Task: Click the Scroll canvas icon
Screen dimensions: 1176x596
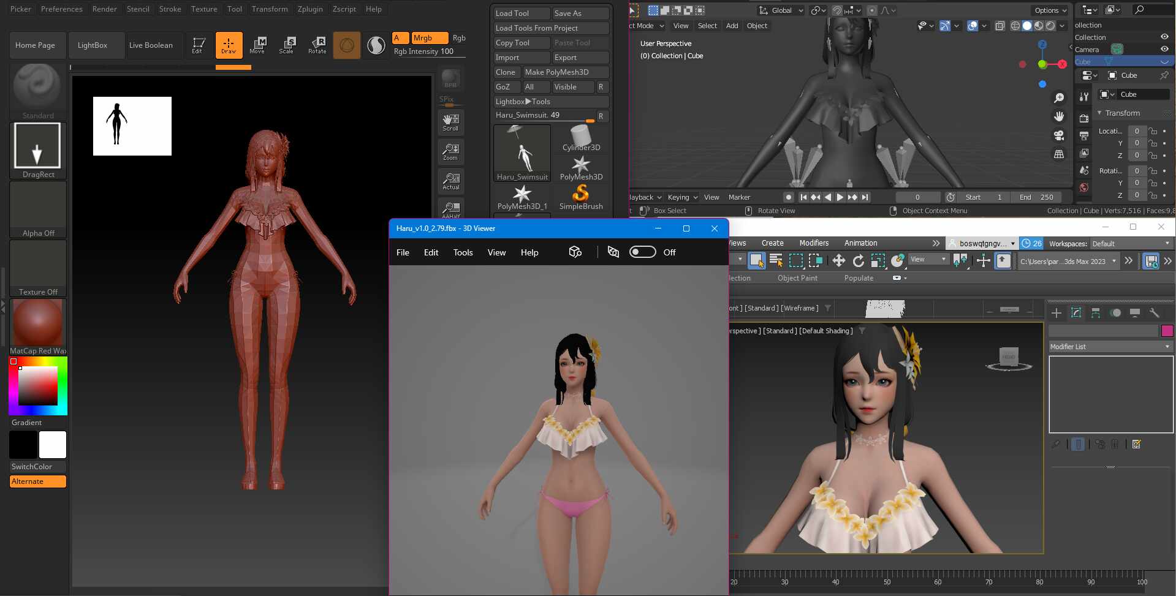Action: click(x=451, y=122)
